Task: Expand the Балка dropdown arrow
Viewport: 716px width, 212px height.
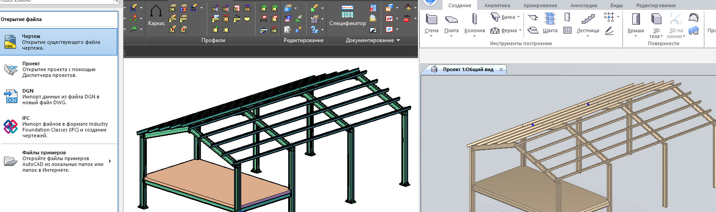Action: (x=519, y=17)
